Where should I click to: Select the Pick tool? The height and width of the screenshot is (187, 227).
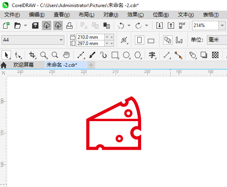pyautogui.click(x=6, y=55)
